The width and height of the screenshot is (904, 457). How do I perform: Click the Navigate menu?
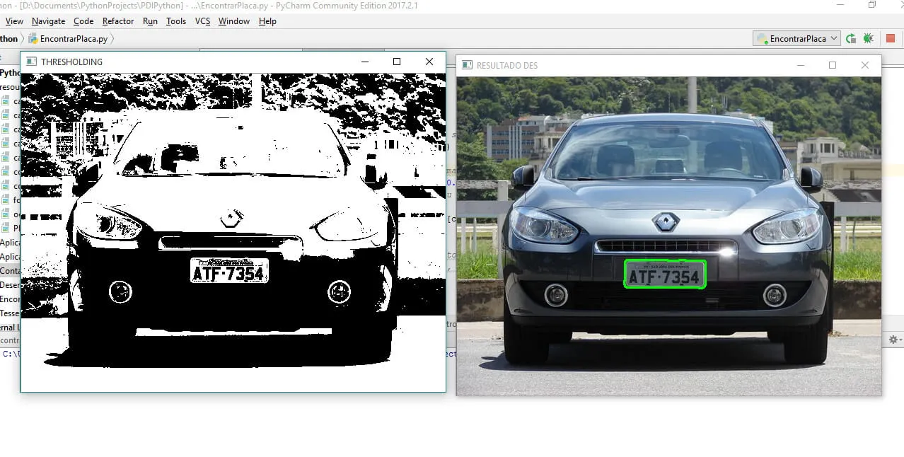pyautogui.click(x=48, y=21)
